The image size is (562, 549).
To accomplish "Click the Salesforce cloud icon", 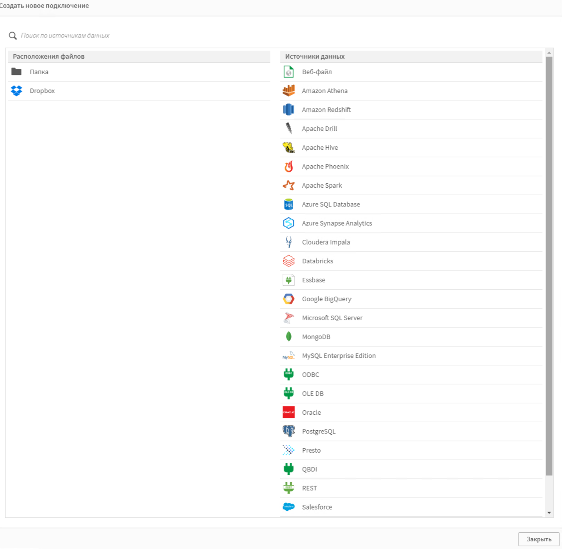I will pos(288,507).
